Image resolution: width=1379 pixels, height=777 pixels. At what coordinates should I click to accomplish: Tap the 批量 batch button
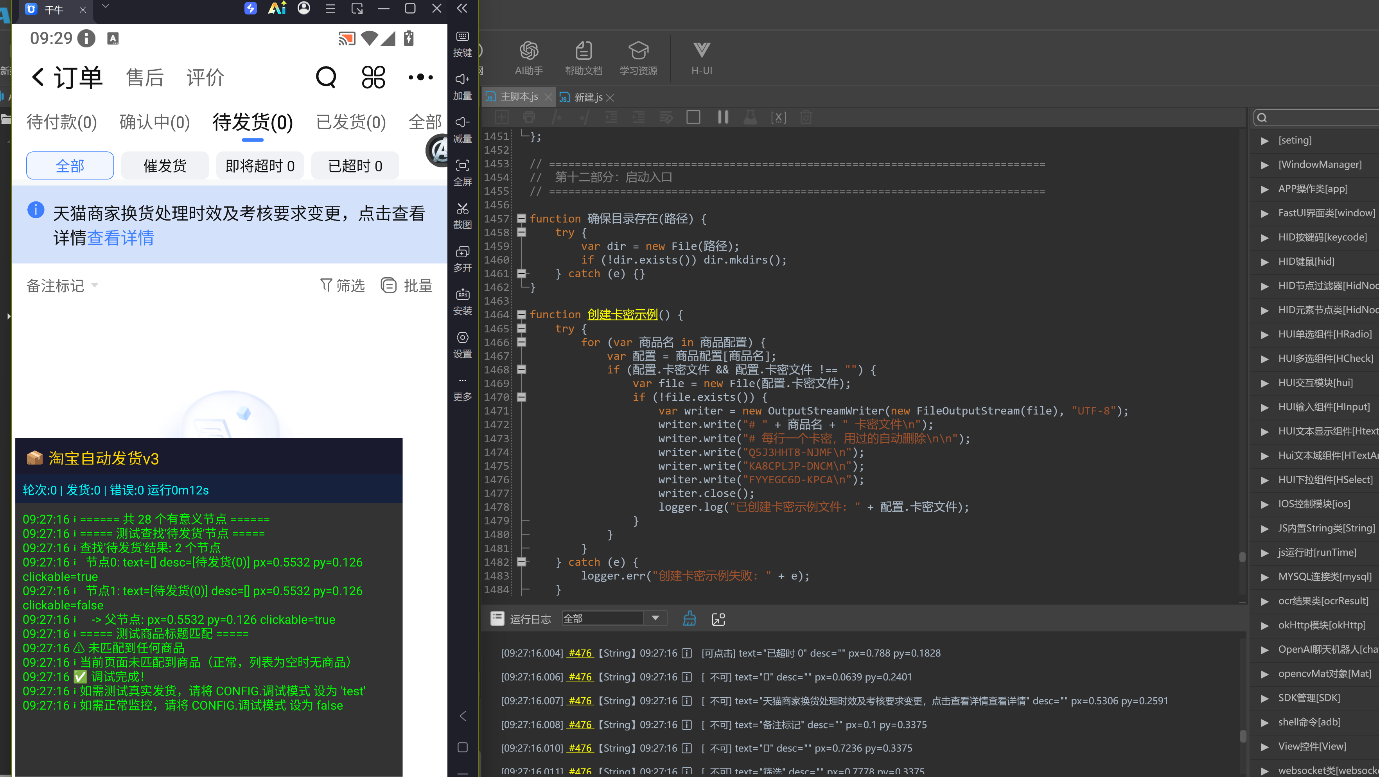[x=407, y=285]
